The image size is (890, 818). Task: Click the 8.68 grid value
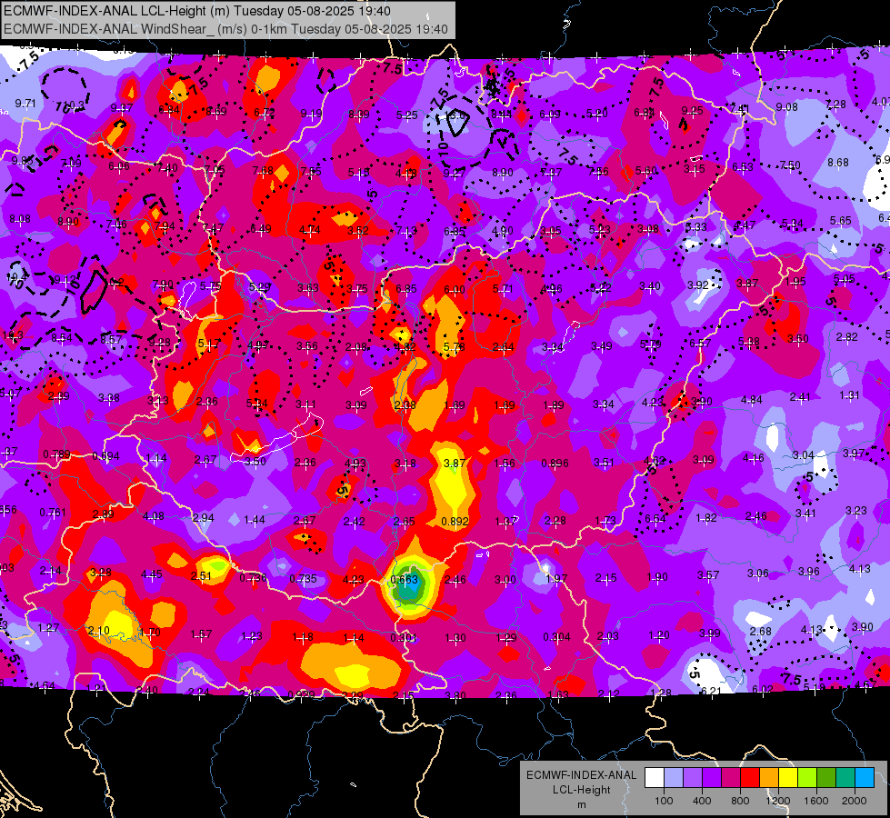coord(838,163)
